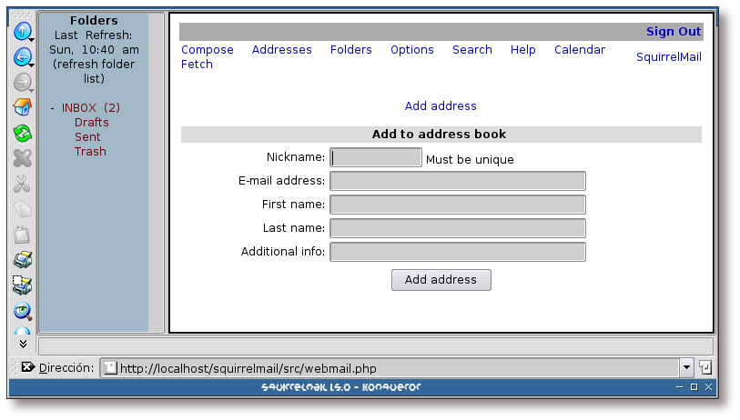Click the Find magnifier toolbar icon

point(22,311)
